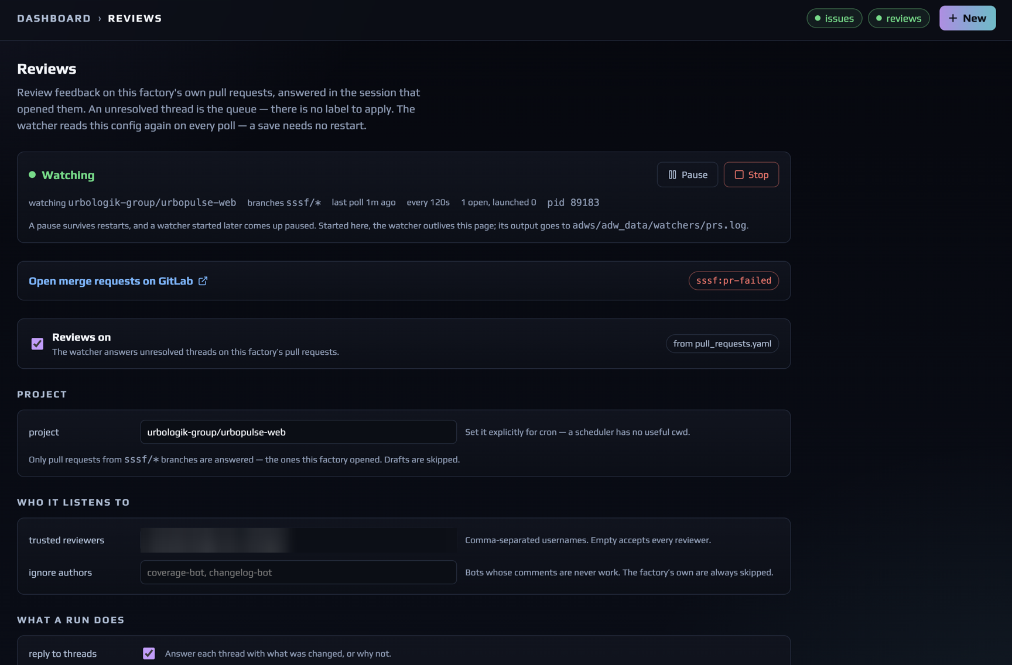1012x665 pixels.
Task: Select 'Answer each thread with what was changed' text
Action: click(x=278, y=654)
